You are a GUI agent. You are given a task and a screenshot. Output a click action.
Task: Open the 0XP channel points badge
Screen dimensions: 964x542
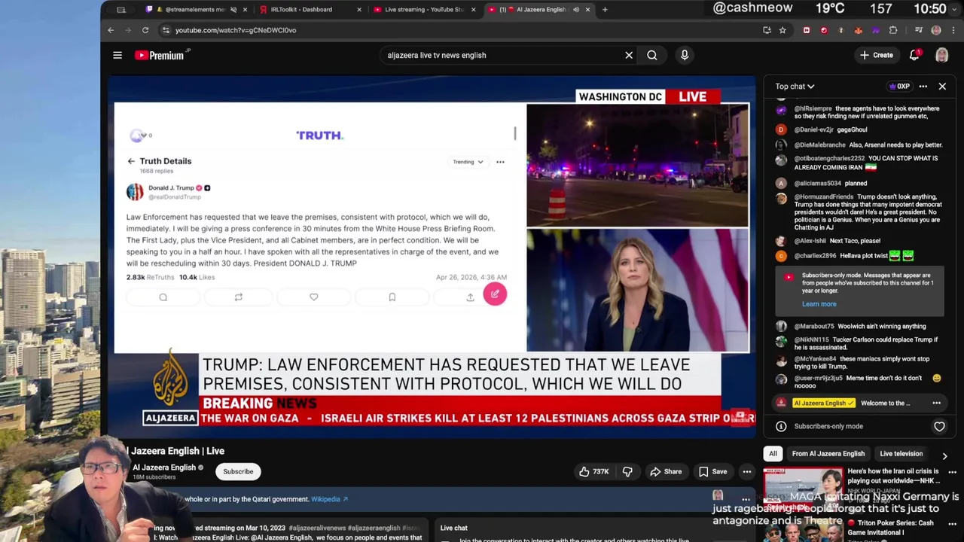[x=900, y=87]
